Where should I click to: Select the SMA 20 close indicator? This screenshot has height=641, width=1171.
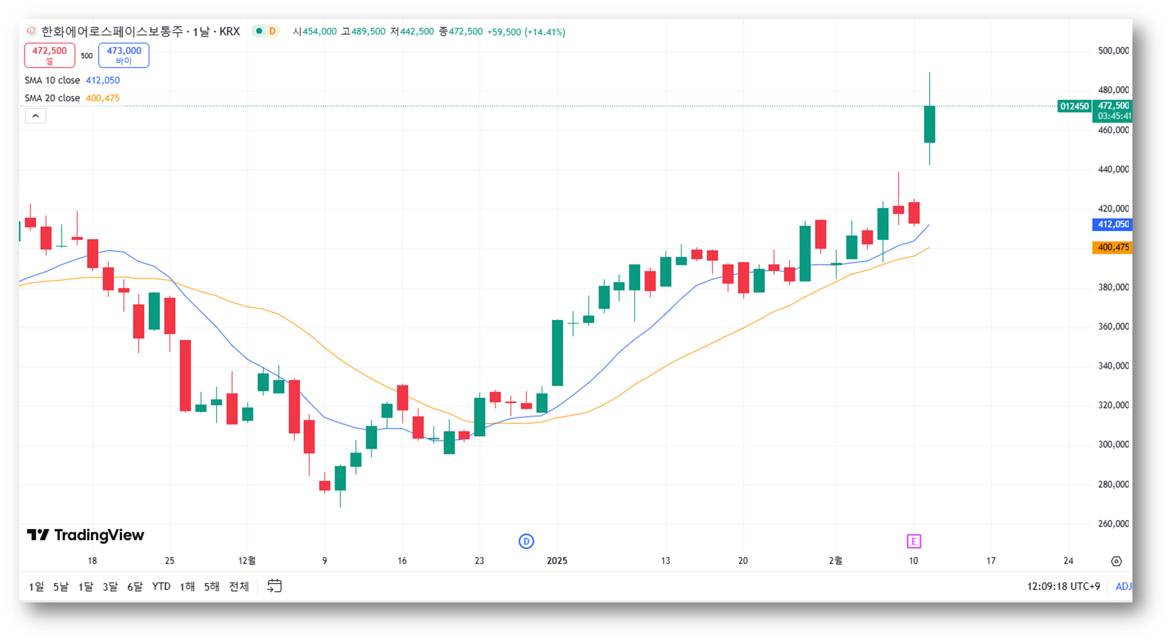coord(52,98)
